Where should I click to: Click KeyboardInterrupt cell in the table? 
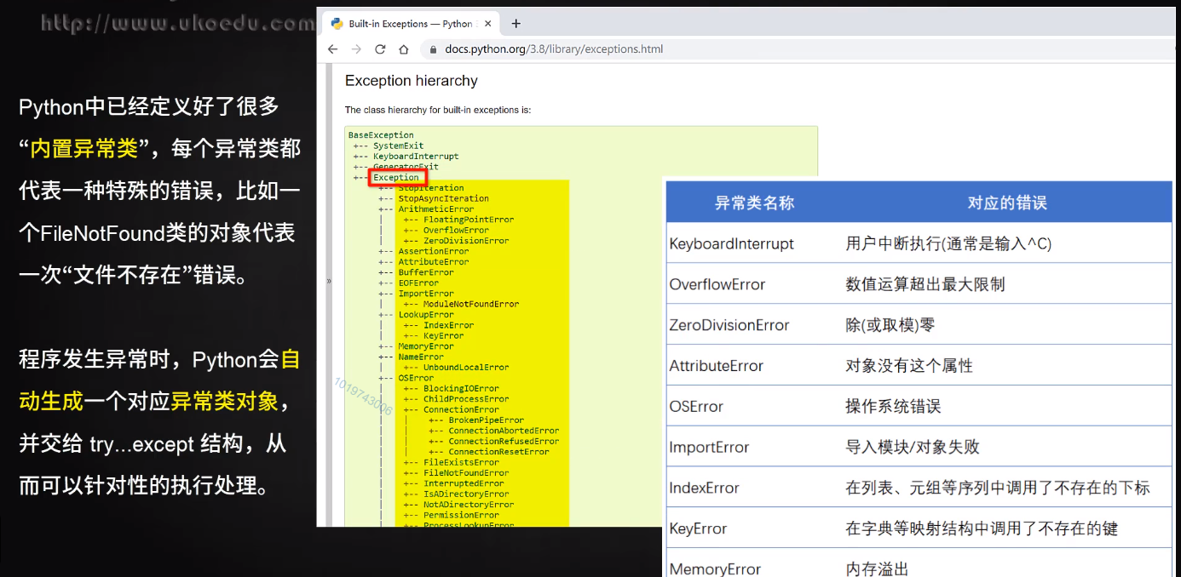[x=731, y=243]
